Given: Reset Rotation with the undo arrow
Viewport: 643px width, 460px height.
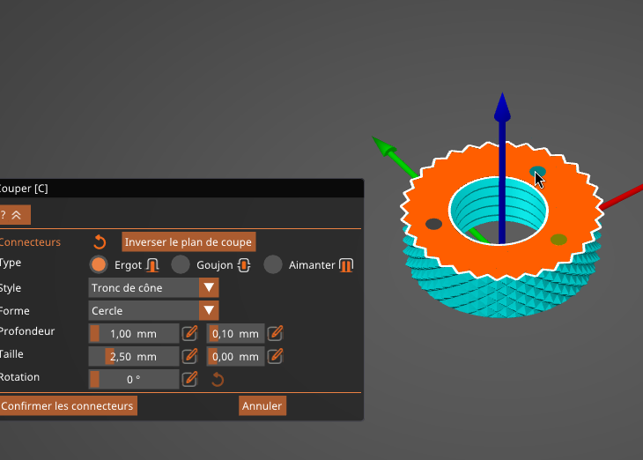Looking at the screenshot, I should click(x=218, y=380).
